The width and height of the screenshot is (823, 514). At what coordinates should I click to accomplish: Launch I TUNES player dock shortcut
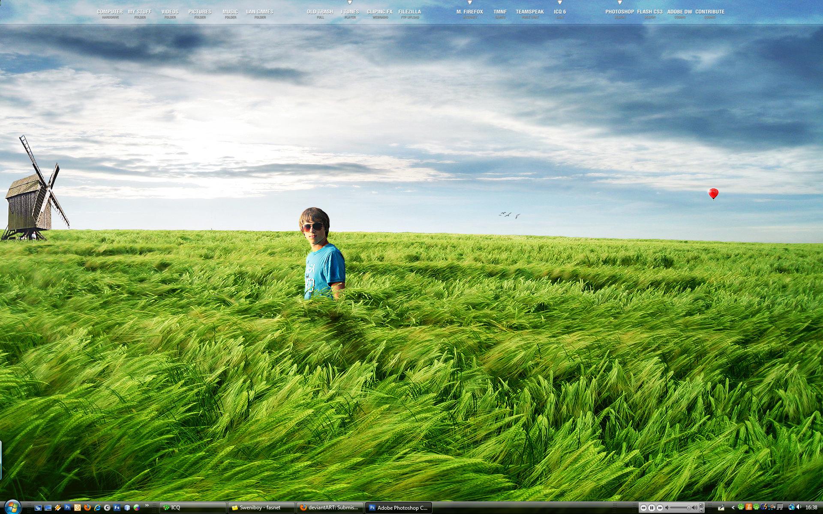coord(350,14)
